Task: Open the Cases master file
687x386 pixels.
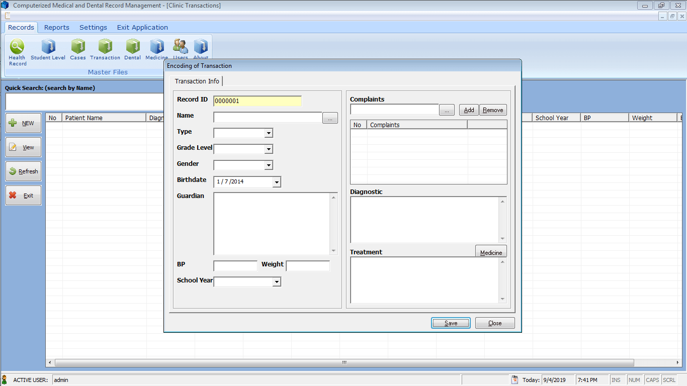Action: coord(78,50)
